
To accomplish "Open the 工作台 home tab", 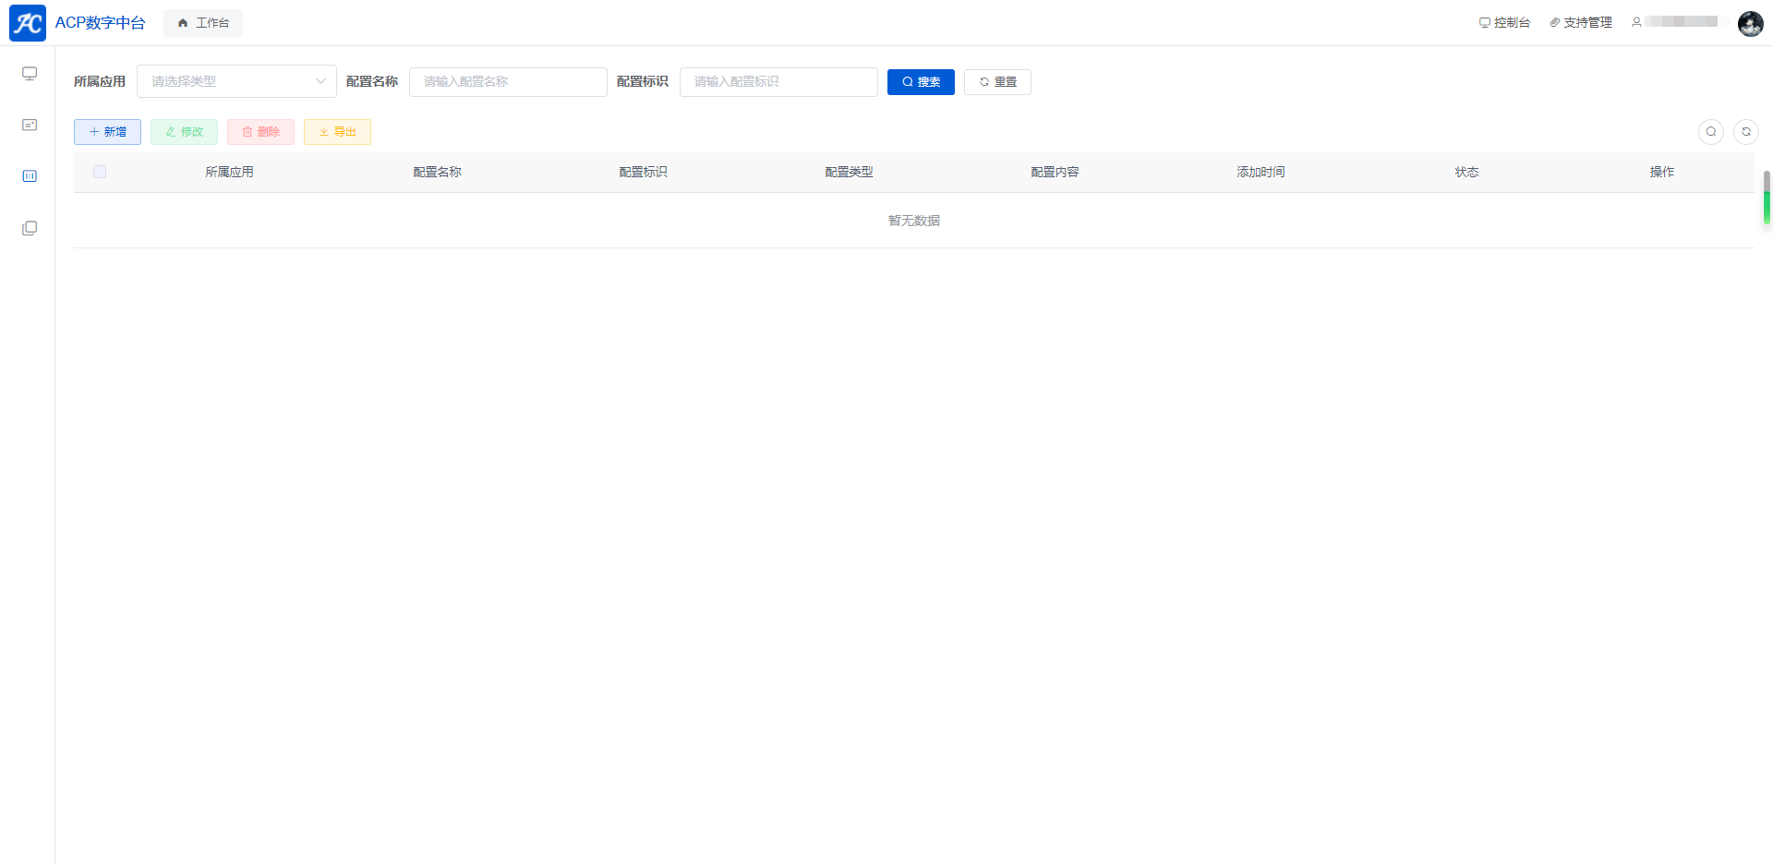I will pyautogui.click(x=203, y=23).
